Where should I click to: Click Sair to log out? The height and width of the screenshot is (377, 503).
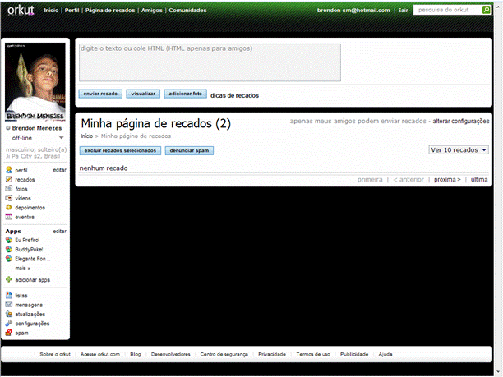(403, 10)
